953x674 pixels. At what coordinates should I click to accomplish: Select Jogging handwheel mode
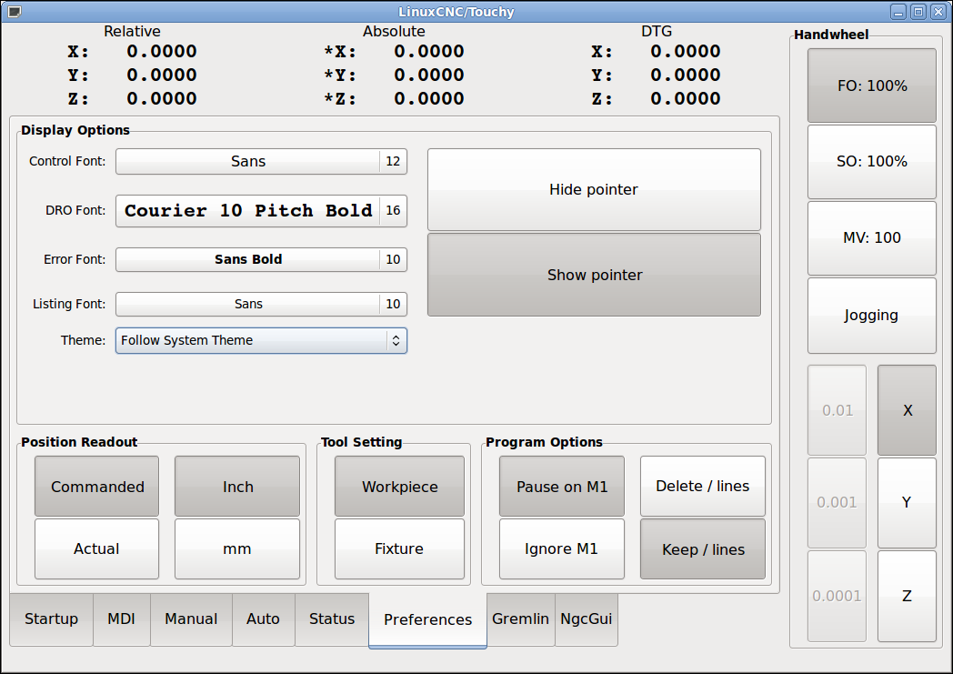(x=871, y=316)
